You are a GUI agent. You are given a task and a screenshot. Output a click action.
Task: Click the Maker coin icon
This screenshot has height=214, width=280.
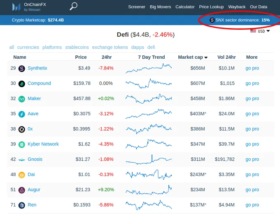coord(22,99)
